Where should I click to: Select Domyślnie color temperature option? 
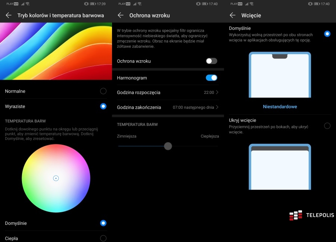(x=103, y=223)
